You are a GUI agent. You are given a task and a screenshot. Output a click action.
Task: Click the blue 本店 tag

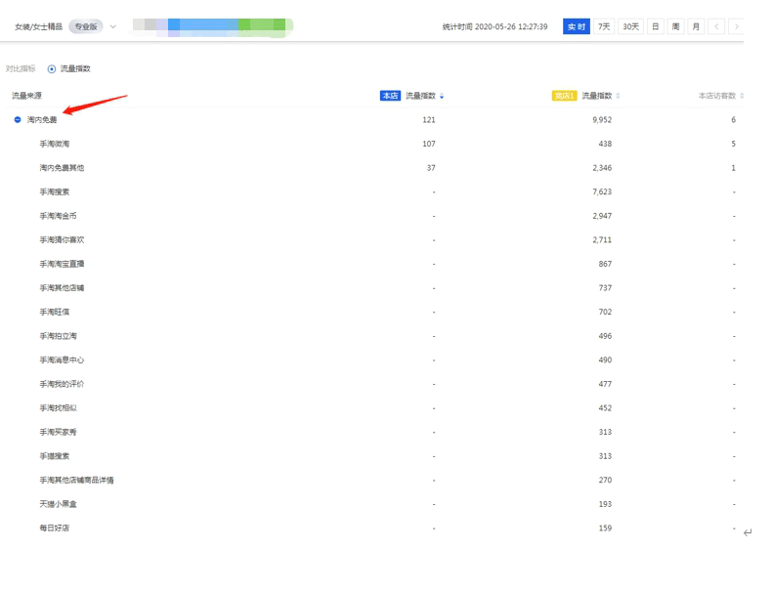coord(390,96)
